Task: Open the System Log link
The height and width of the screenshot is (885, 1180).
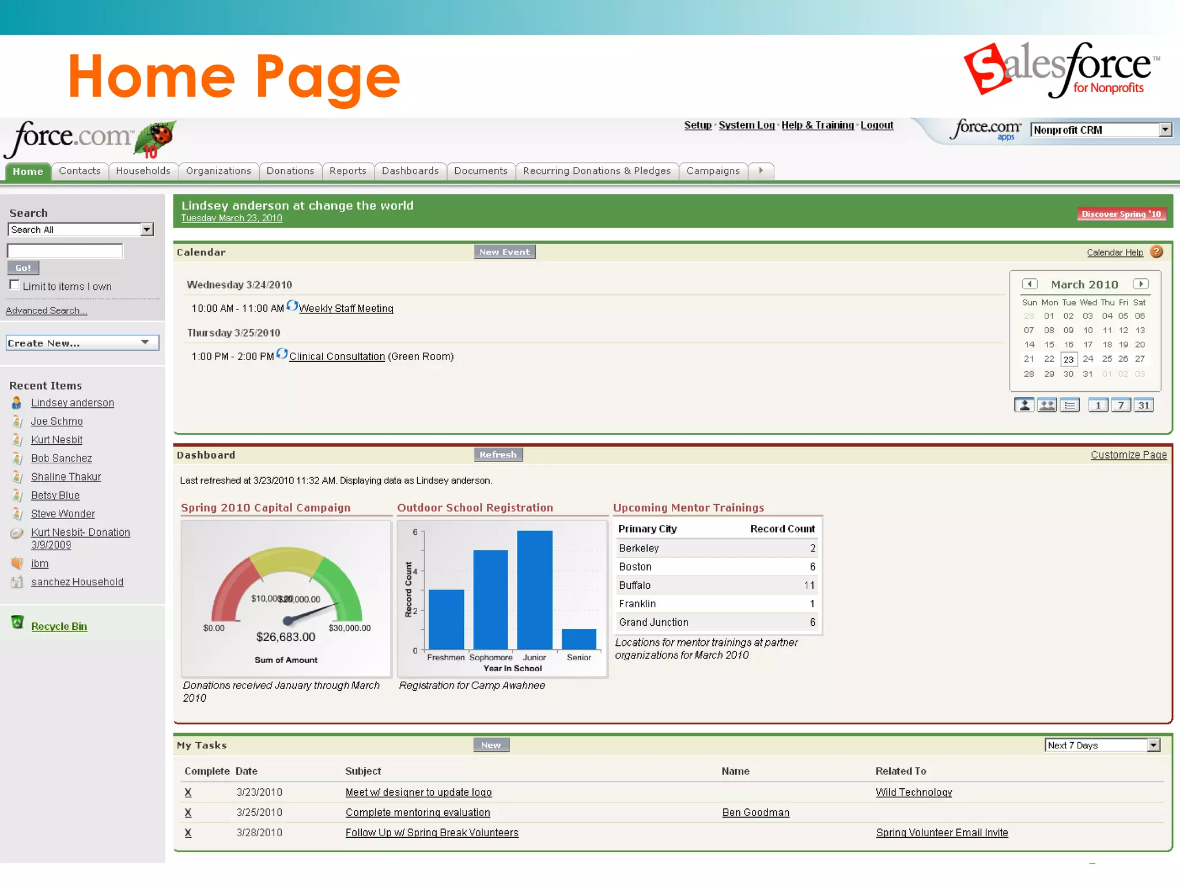Action: (747, 125)
